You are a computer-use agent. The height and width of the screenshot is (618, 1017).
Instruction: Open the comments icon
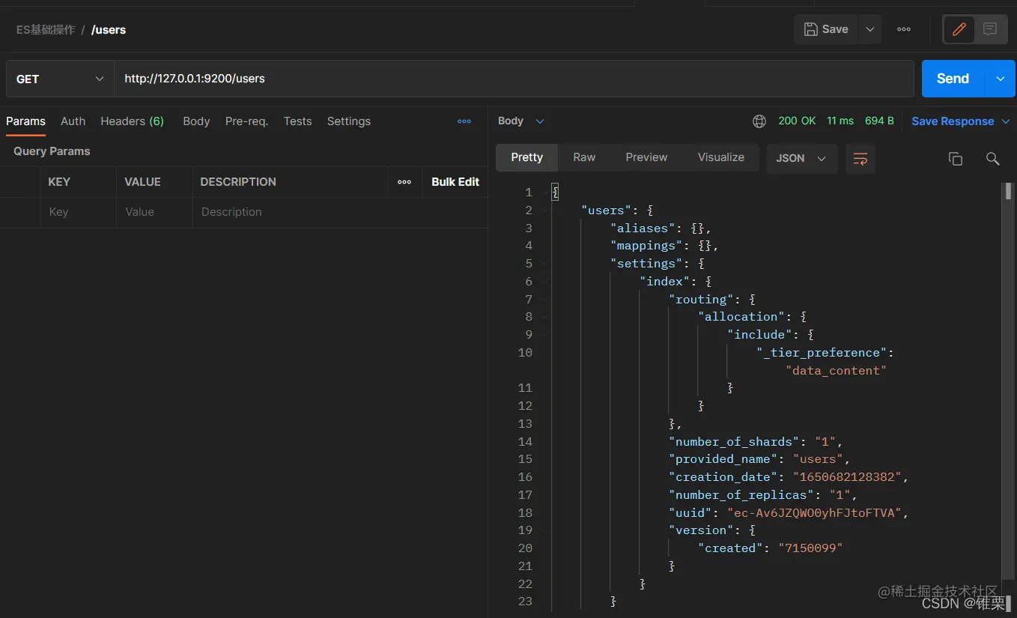[990, 29]
